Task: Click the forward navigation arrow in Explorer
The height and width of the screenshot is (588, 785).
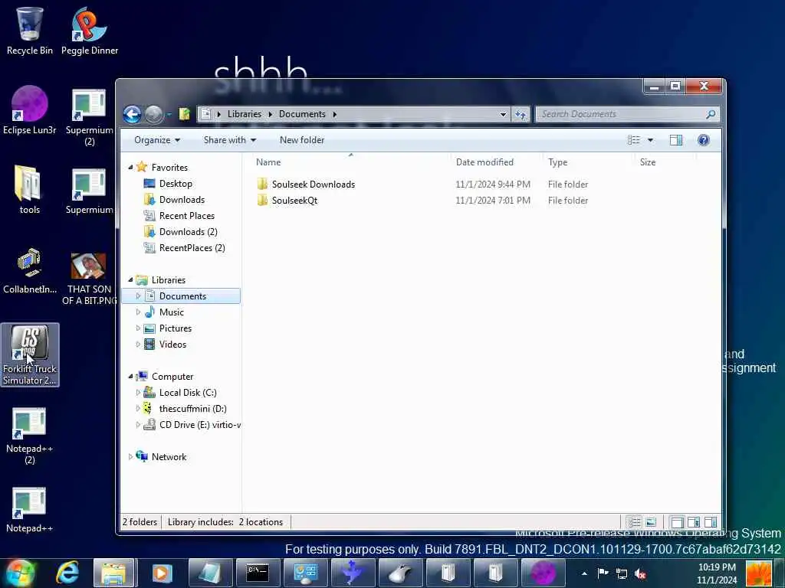Action: pyautogui.click(x=153, y=115)
